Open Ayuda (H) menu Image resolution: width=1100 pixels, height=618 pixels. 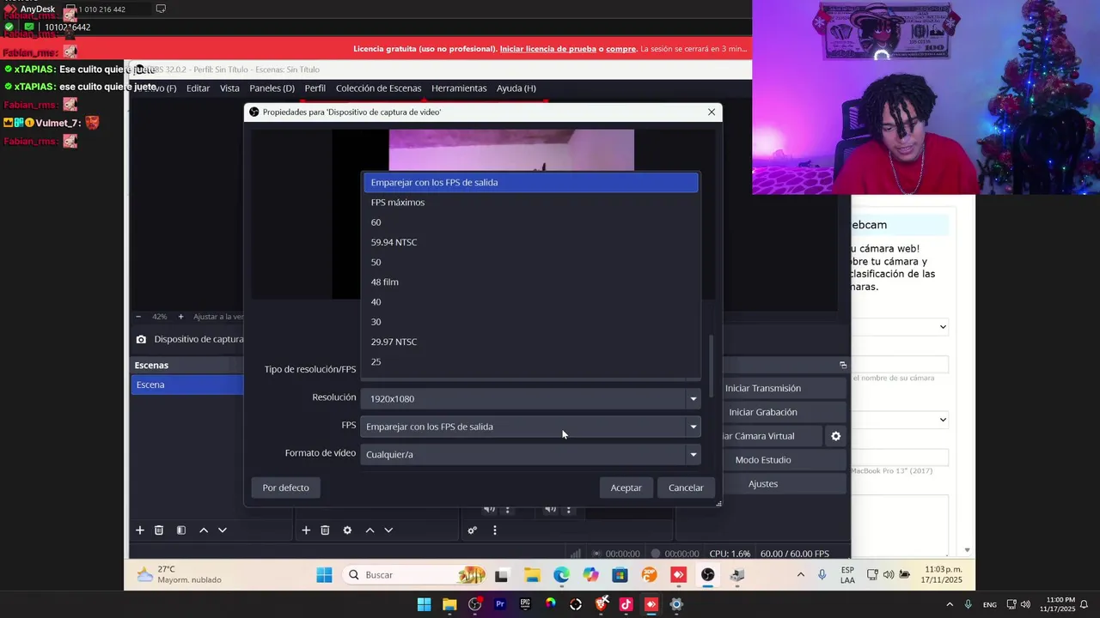[516, 88]
